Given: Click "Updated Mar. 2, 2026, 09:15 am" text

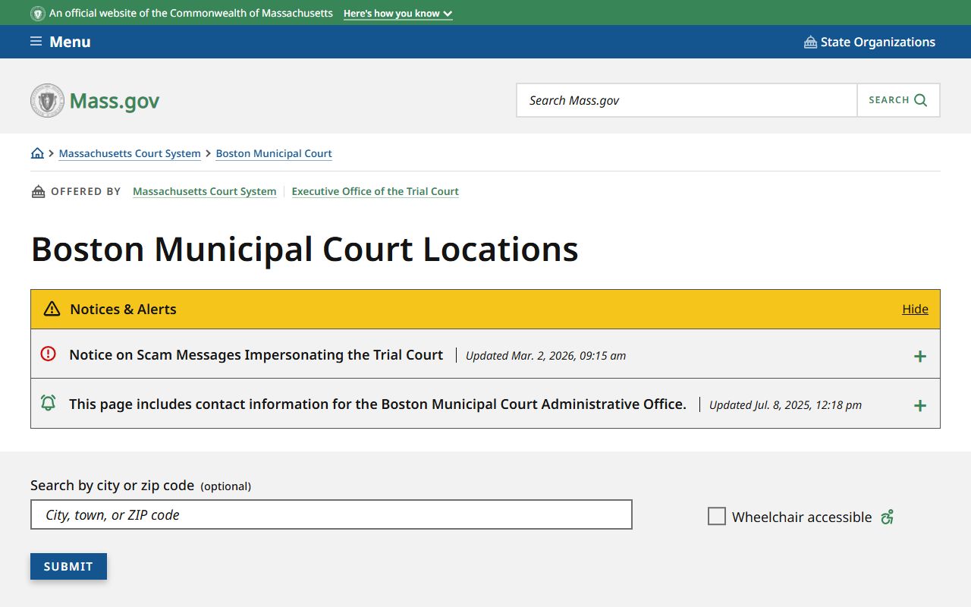Looking at the screenshot, I should (545, 355).
